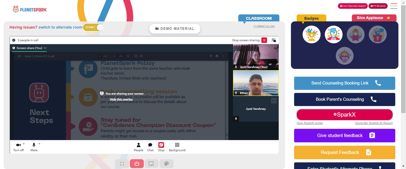Award the podium speaker badge
The image size is (406, 169).
(378, 34)
